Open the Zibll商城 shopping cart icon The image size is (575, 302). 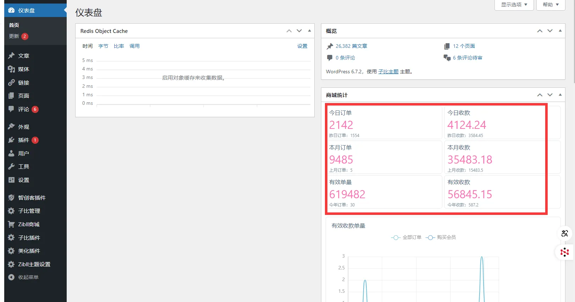click(x=11, y=224)
